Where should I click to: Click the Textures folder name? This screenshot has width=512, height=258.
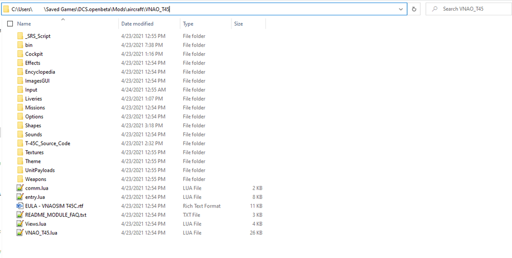34,152
